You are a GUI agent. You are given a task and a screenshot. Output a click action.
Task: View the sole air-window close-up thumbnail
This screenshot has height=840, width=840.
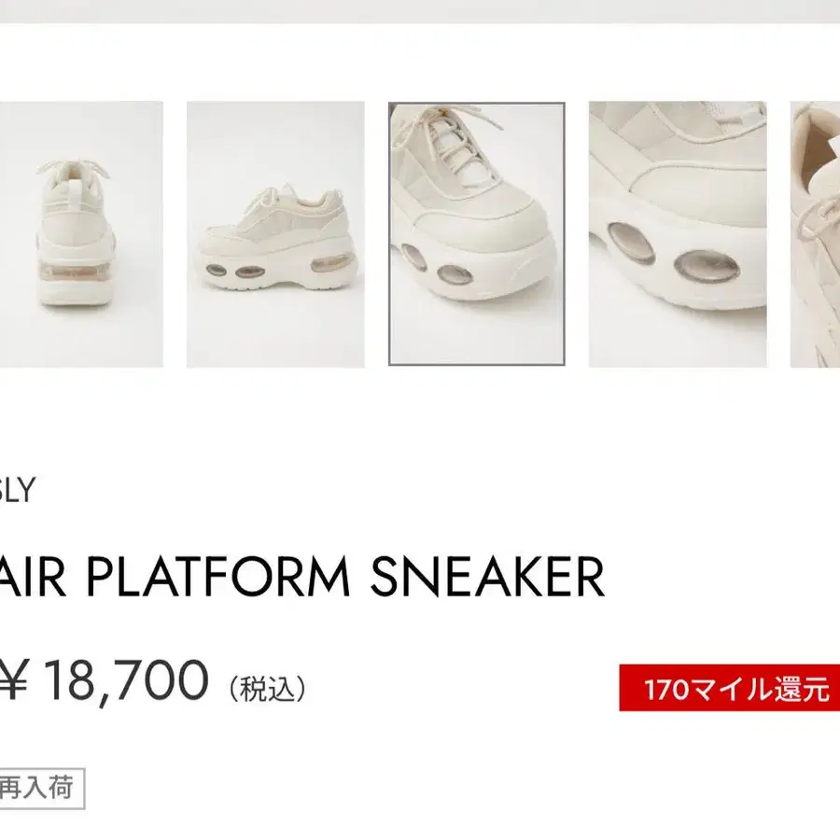click(x=678, y=234)
